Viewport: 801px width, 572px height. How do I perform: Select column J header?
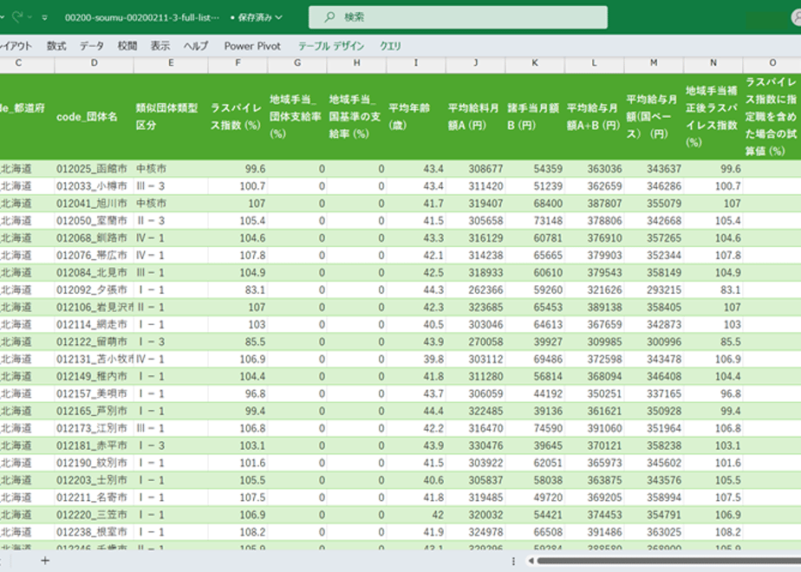[x=476, y=63]
